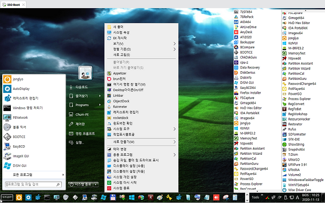Launch EasyBCD from the Start menu
The image size is (325, 203).
pyautogui.click(x=34, y=146)
